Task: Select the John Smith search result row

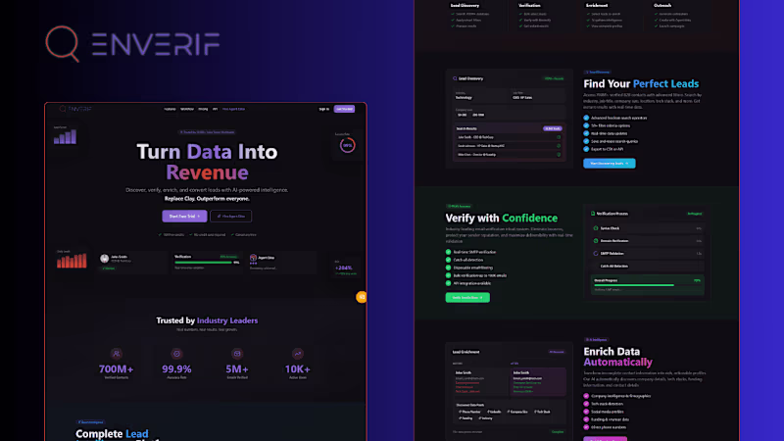Action: 509,137
